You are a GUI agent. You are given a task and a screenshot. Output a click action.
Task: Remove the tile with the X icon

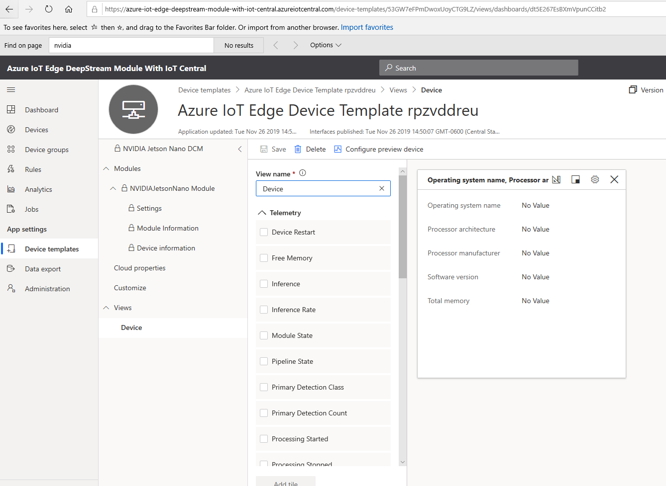click(614, 179)
